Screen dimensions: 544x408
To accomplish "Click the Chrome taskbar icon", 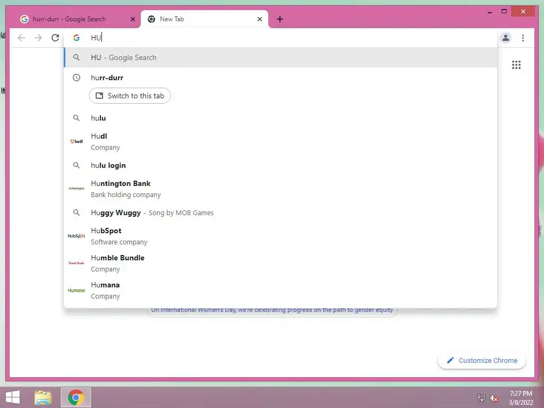I will point(75,397).
